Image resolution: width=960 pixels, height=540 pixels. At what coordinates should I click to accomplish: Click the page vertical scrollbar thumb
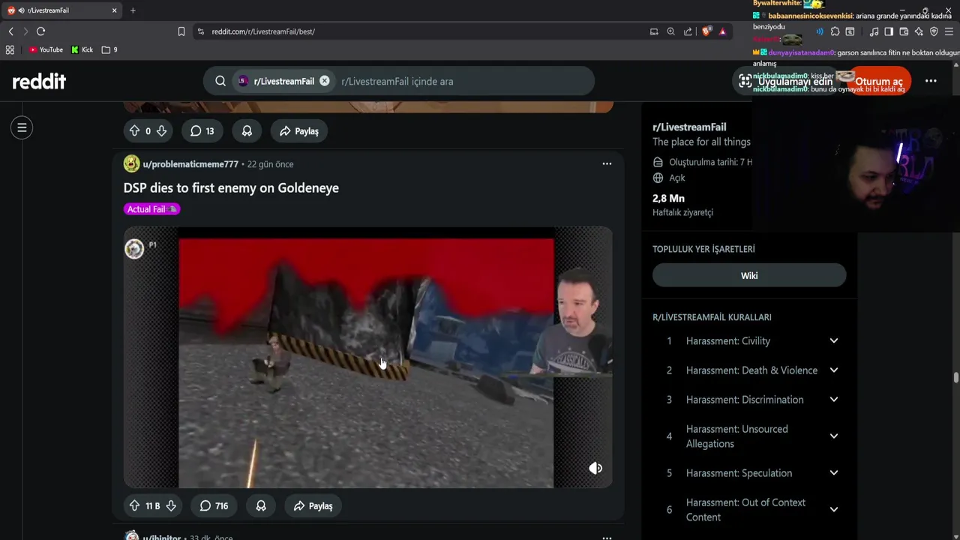[x=956, y=377]
